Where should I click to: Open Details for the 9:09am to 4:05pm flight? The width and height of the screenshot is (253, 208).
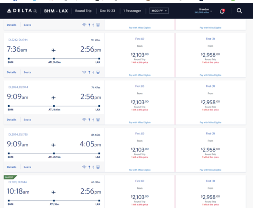coord(11,167)
